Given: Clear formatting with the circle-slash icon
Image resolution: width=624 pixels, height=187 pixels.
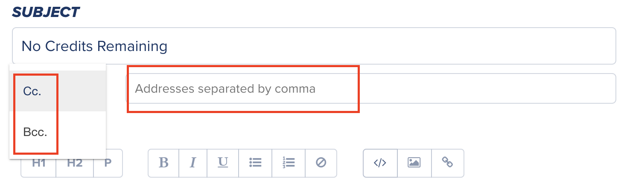Looking at the screenshot, I should pos(321,163).
